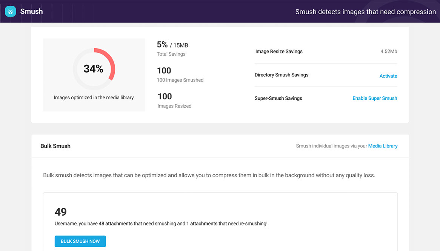Click '1 attachments' bold text
The width and height of the screenshot is (440, 251).
tap(202, 224)
